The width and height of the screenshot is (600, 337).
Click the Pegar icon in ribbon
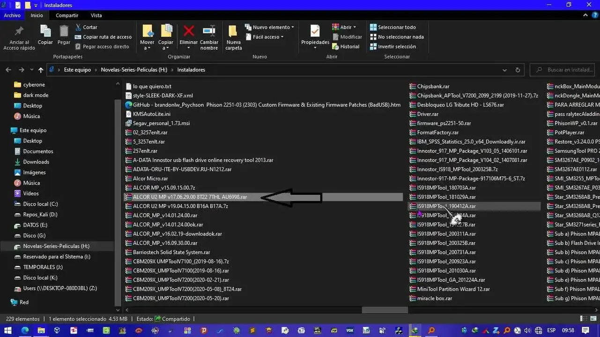coord(64,31)
